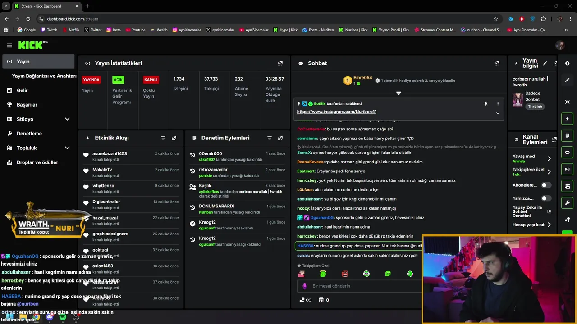Pop out the Etkinlik Akışı panel
The height and width of the screenshot is (324, 577).
(x=174, y=138)
